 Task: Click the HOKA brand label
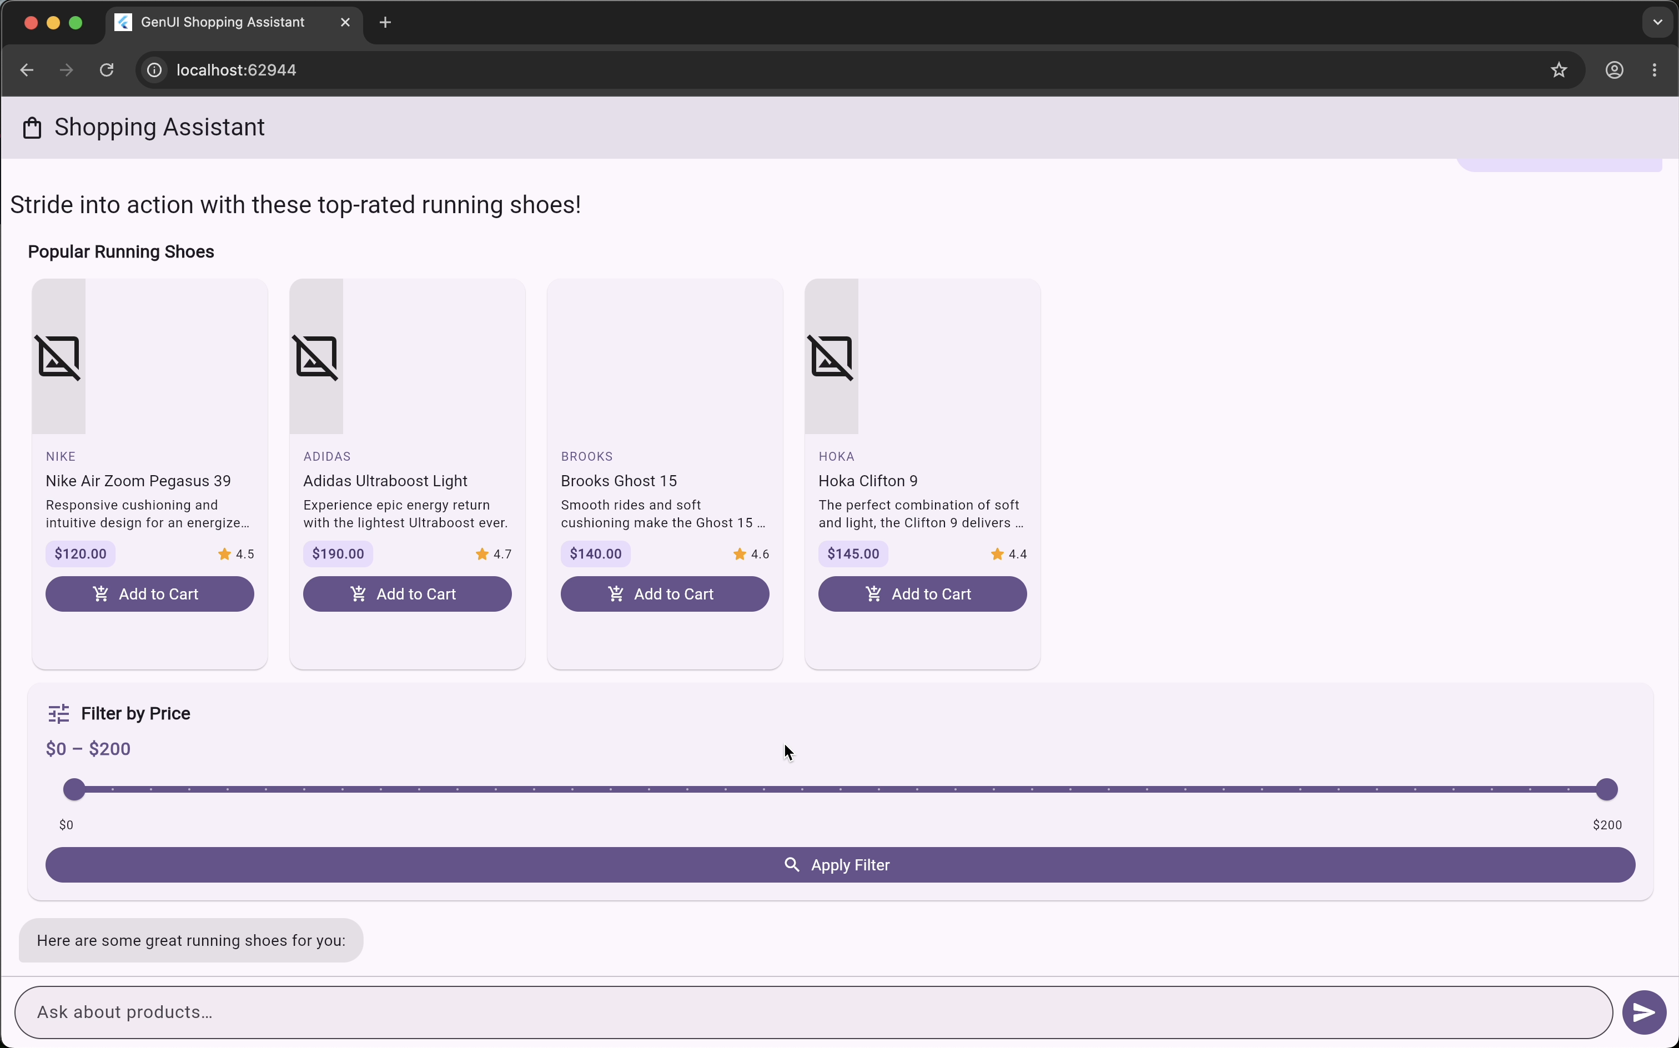[x=837, y=457]
